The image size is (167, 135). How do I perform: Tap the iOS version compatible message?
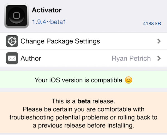[x=78, y=80]
